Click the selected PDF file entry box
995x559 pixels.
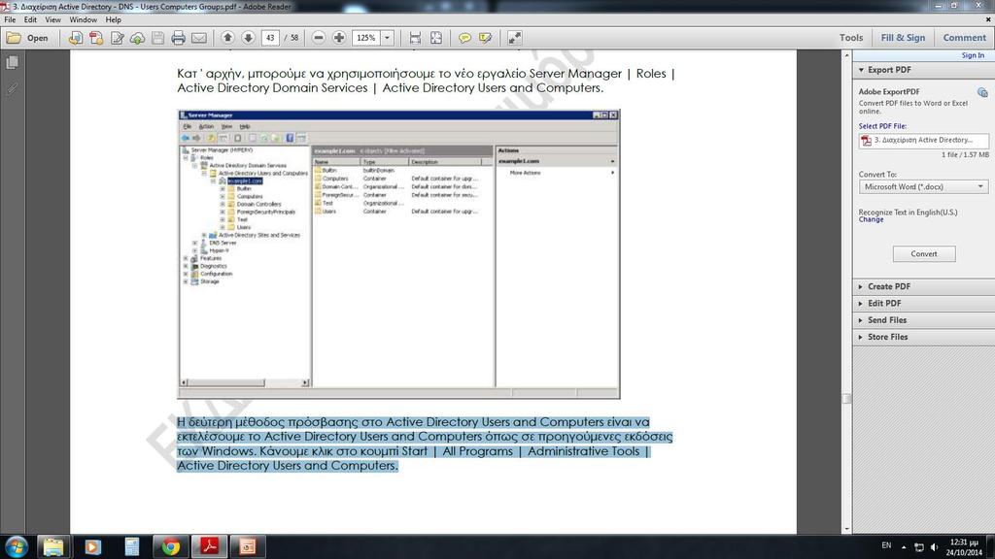click(923, 140)
